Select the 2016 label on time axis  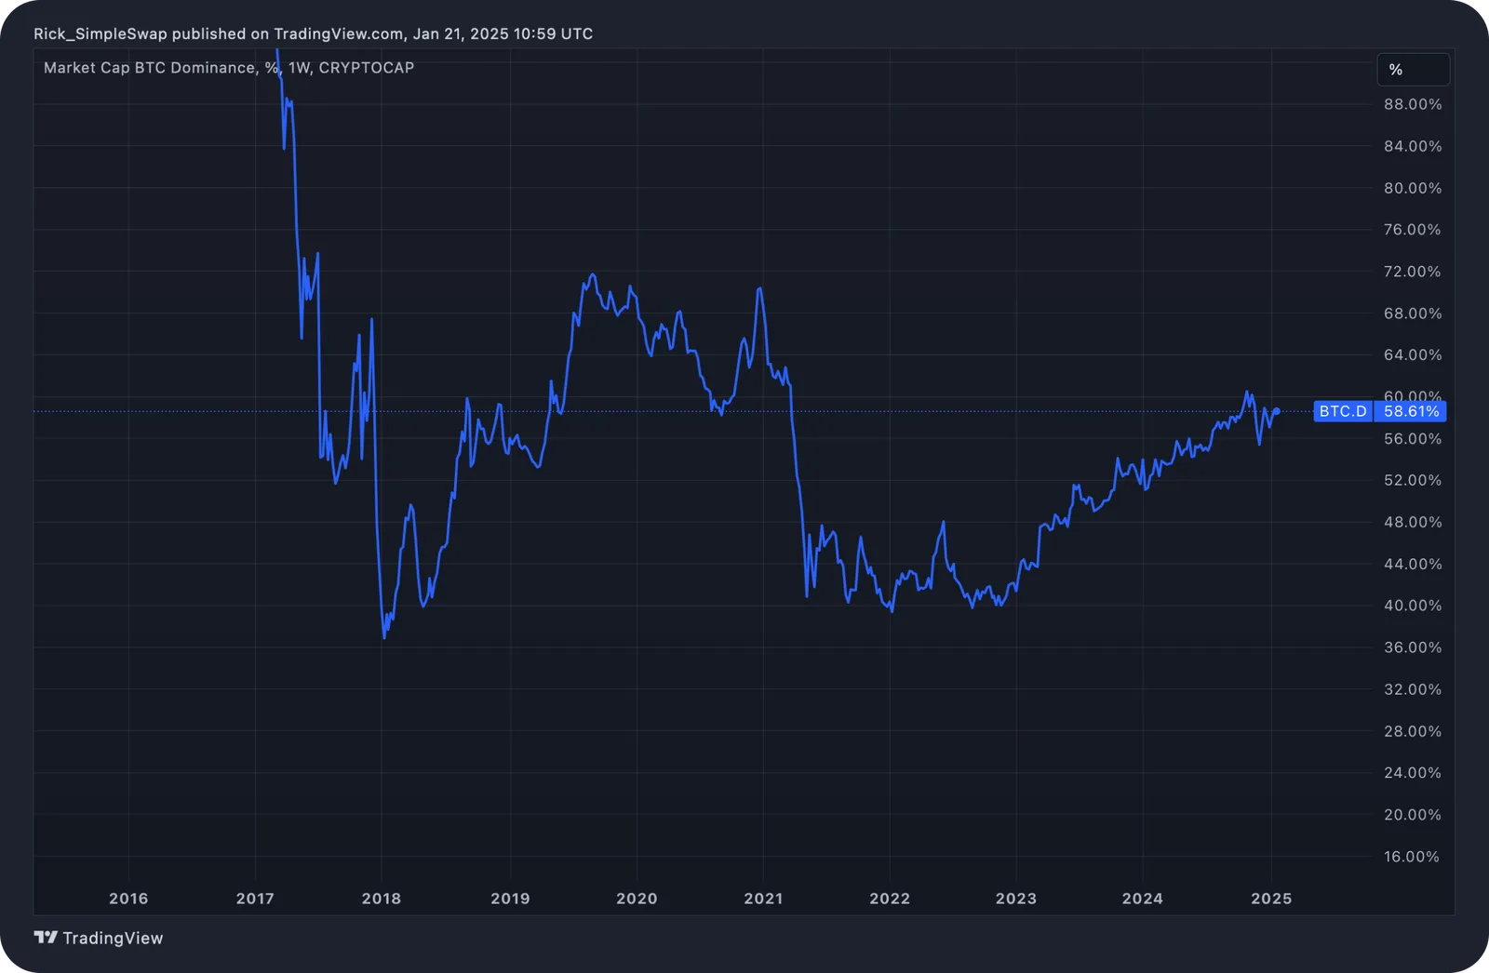[x=128, y=899]
